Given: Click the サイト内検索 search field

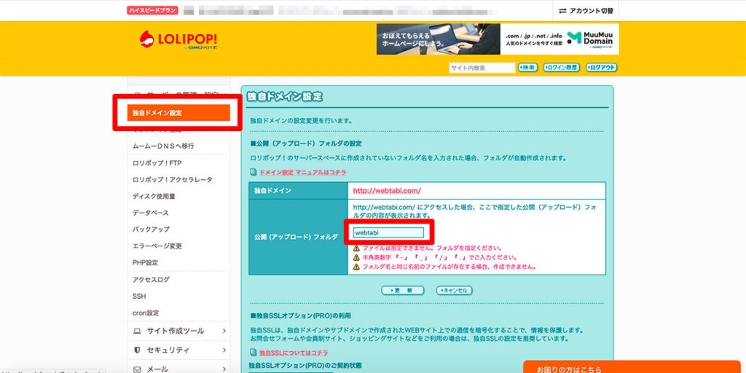Looking at the screenshot, I should (x=482, y=68).
